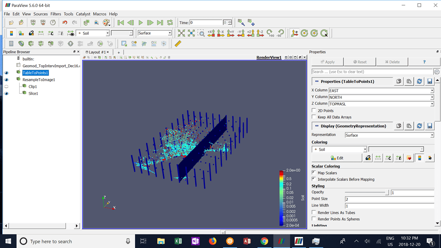Click the Reset button

pos(360,62)
